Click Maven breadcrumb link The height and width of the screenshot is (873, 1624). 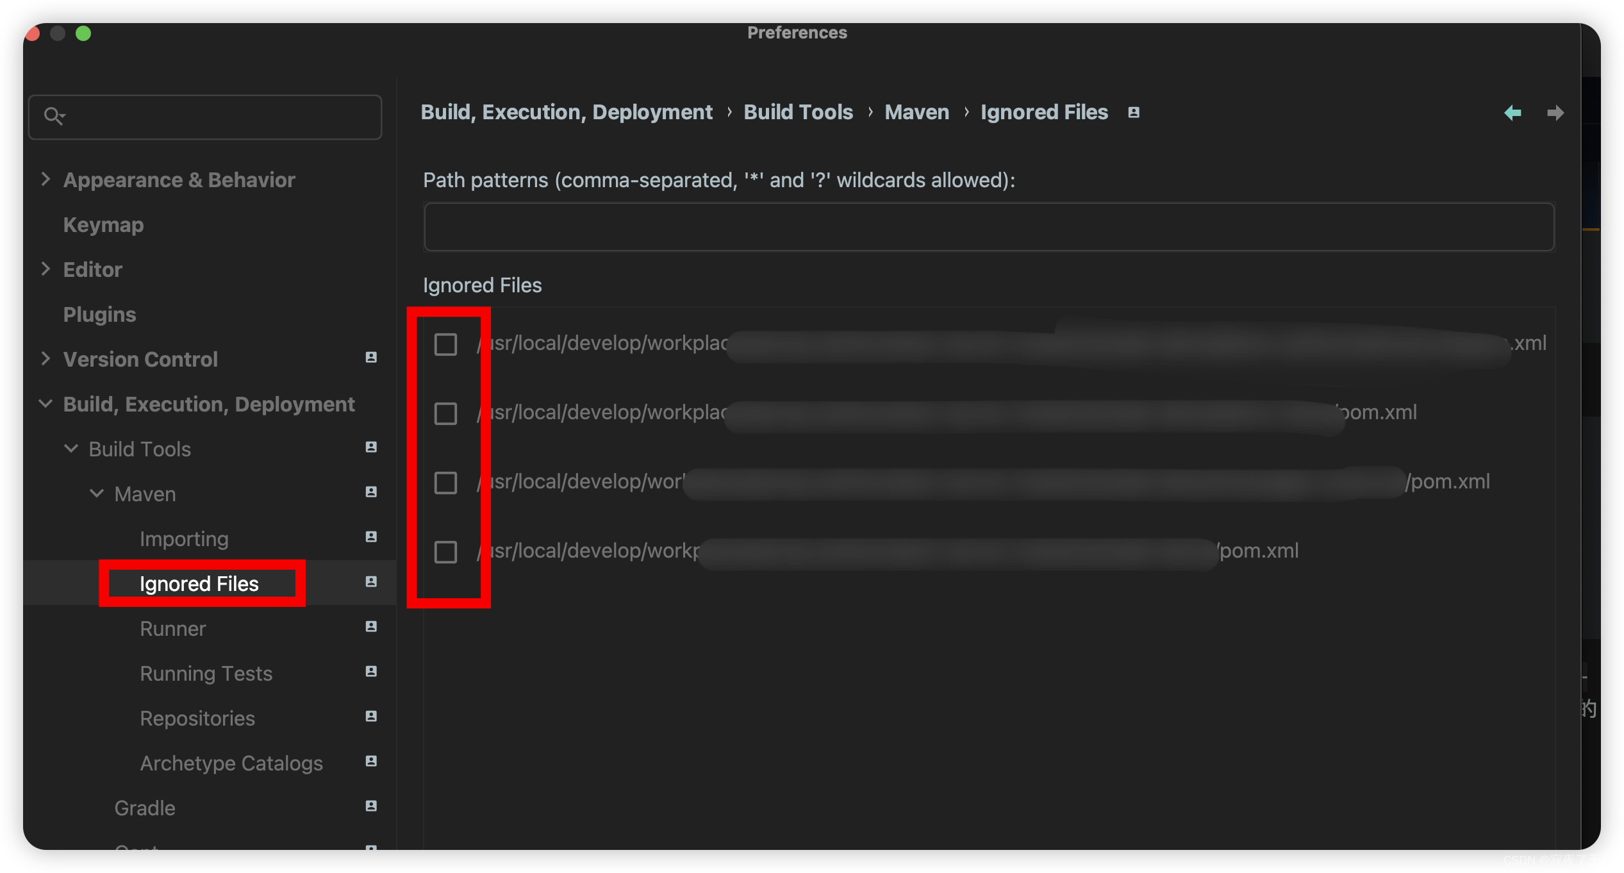tap(916, 112)
